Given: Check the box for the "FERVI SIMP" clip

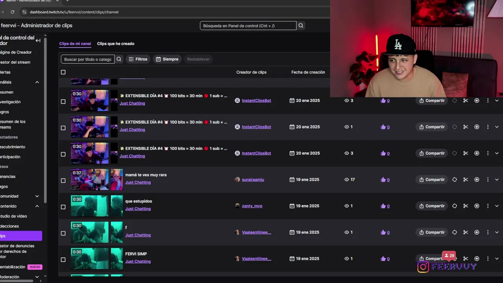Looking at the screenshot, I should pos(63,260).
